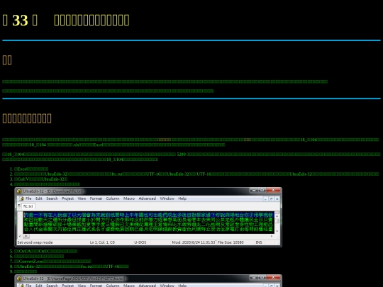383x287 pixels.
Task: Open the shorter orange hyperlink in the paragraph
Action: tap(248, 140)
